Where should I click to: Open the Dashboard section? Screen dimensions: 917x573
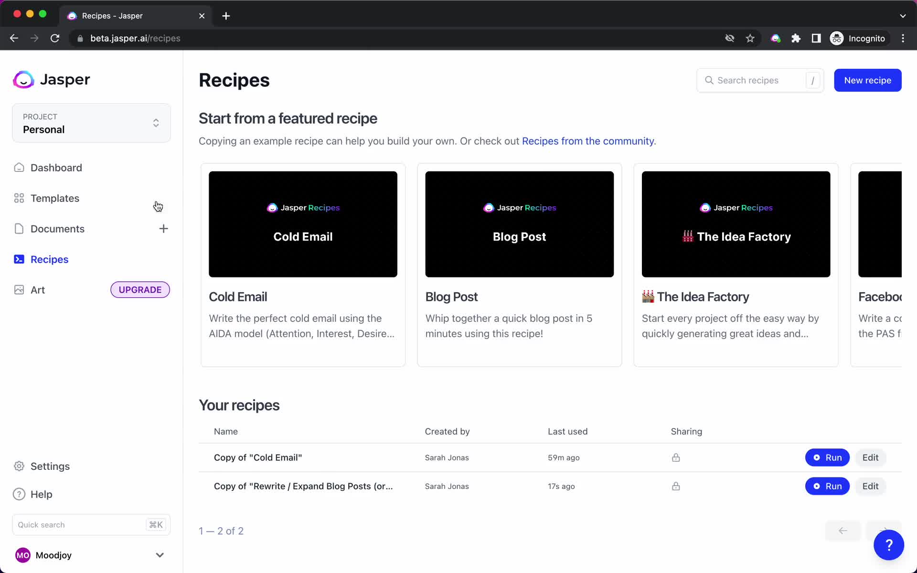coord(56,167)
